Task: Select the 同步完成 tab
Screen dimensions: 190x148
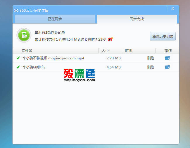Action: pos(137,19)
